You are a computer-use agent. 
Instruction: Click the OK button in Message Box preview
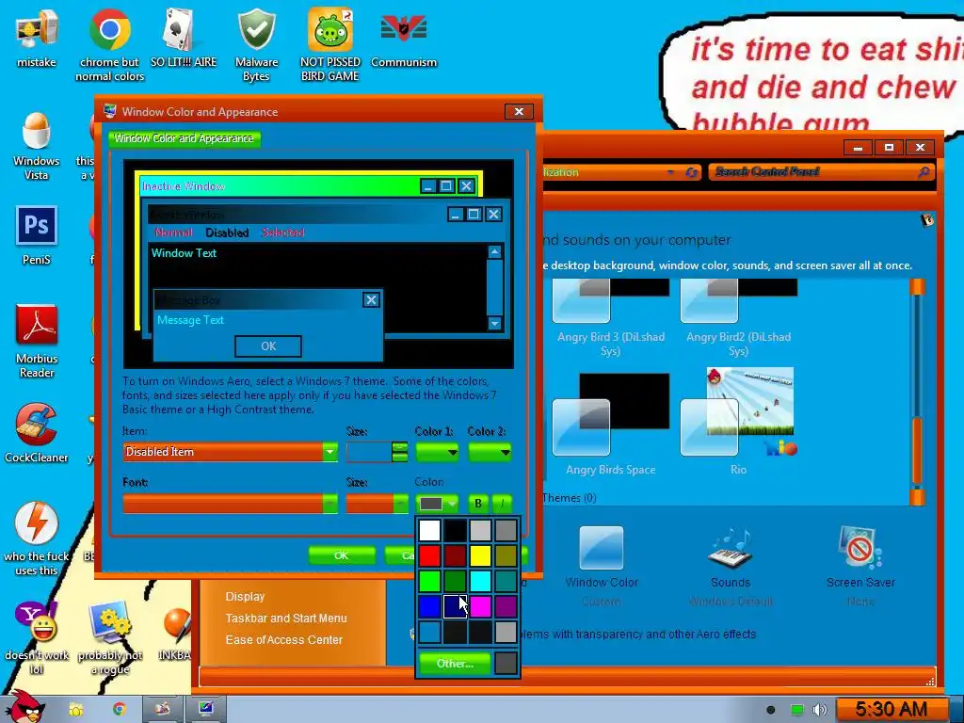268,346
